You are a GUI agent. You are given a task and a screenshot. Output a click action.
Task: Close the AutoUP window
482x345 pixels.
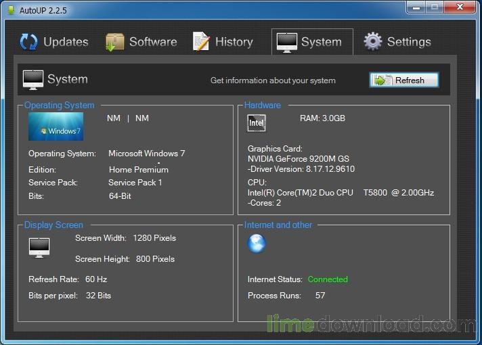pyautogui.click(x=460, y=7)
